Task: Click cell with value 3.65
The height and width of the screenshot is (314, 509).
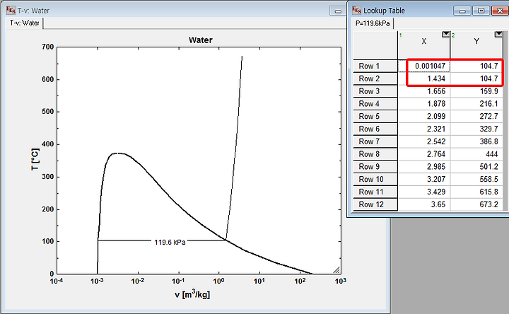Action: [x=424, y=204]
